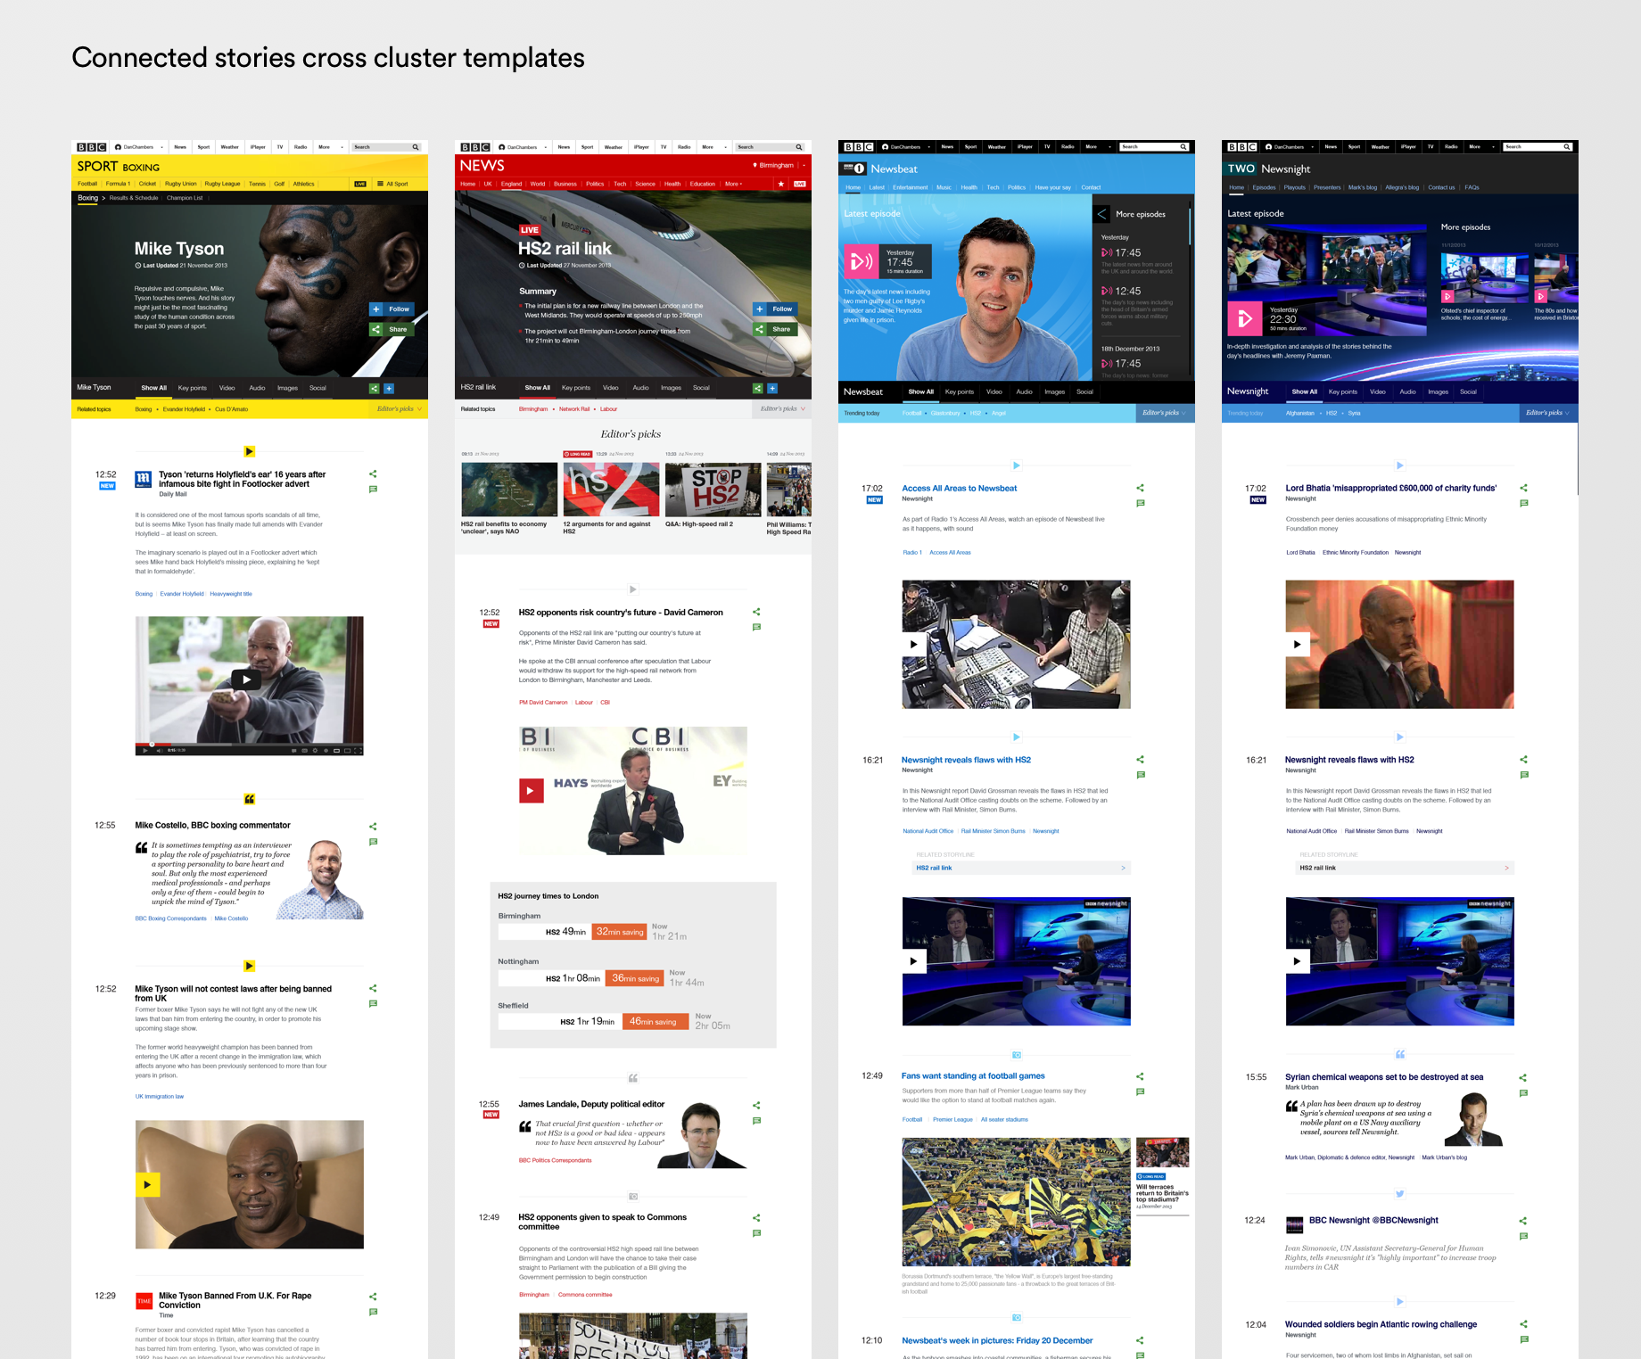Image resolution: width=1641 pixels, height=1359 pixels.
Task: Click the blue plus icon in the Mike Tyson filter bar
Action: click(x=389, y=388)
